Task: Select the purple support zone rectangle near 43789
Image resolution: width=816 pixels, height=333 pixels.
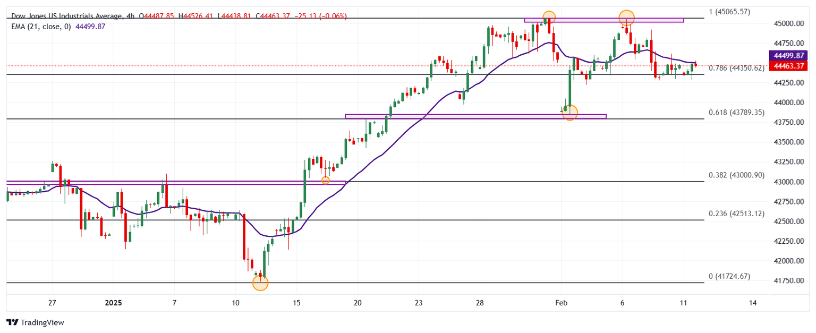Action: click(x=475, y=116)
